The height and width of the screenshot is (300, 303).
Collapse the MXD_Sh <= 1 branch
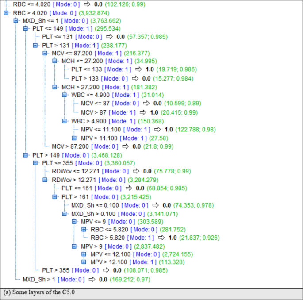(16, 21)
